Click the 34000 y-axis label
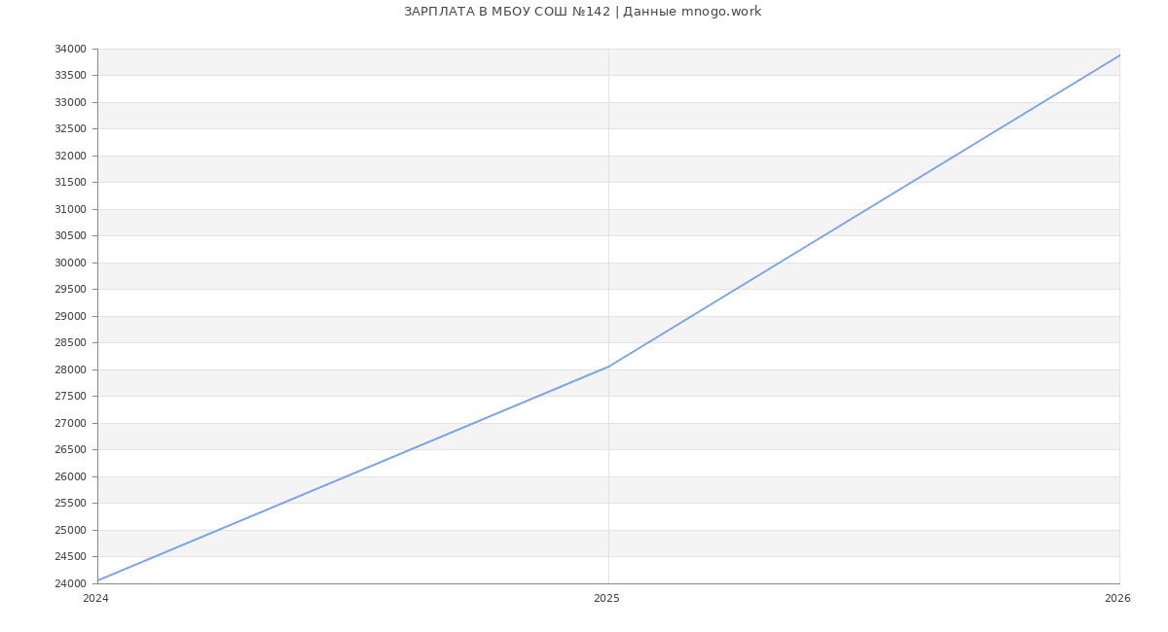 click(x=70, y=50)
